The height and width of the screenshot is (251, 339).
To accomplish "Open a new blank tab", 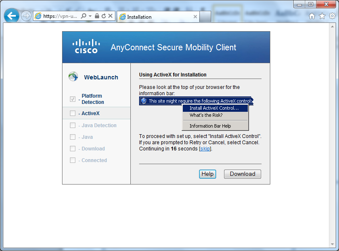I will pos(205,17).
